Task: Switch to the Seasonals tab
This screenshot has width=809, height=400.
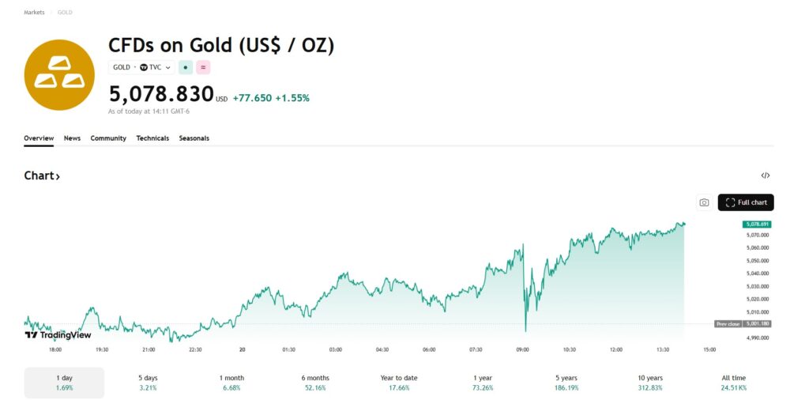Action: (194, 138)
